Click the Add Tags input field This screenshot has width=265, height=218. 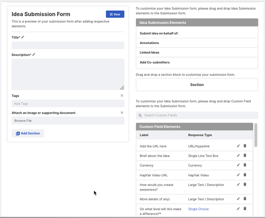(68, 103)
